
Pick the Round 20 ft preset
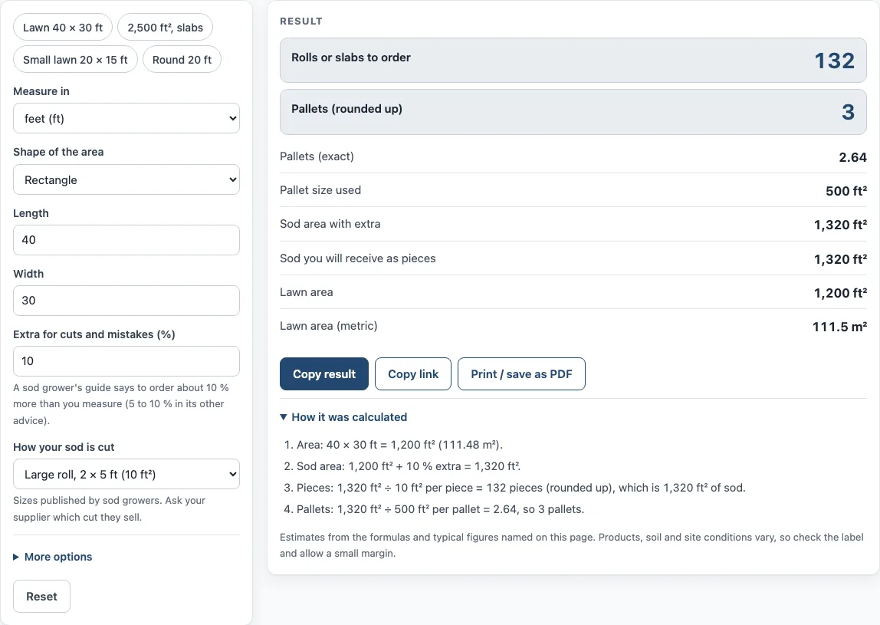[182, 60]
